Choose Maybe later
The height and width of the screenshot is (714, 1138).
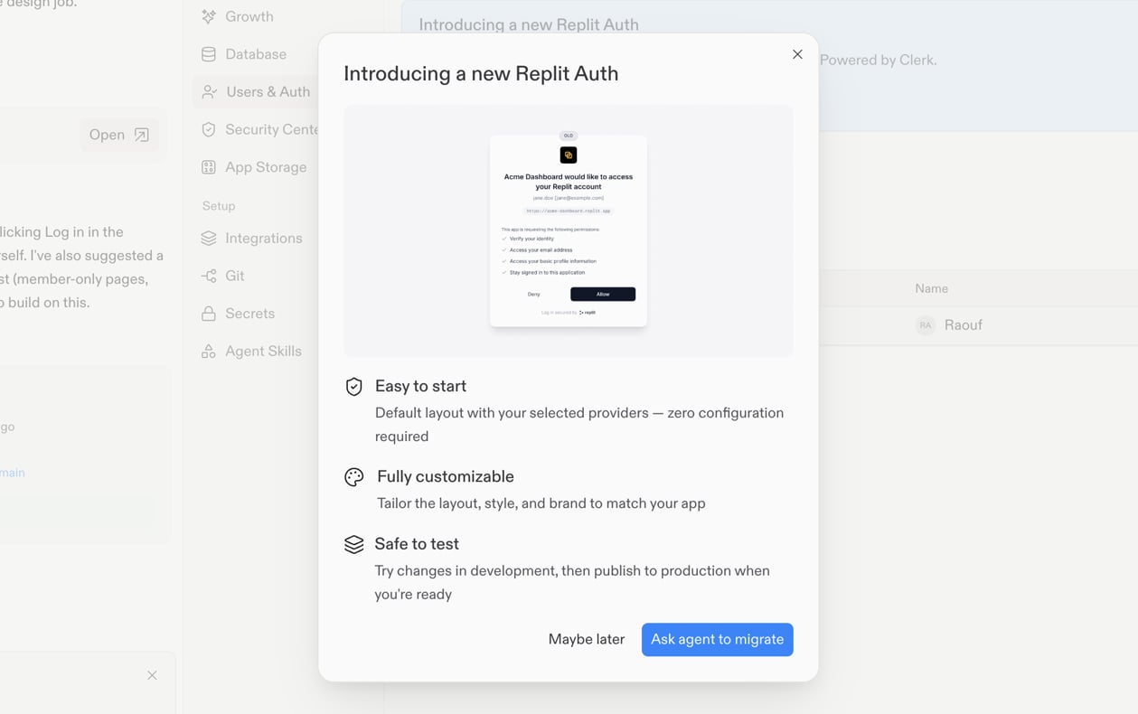click(587, 639)
